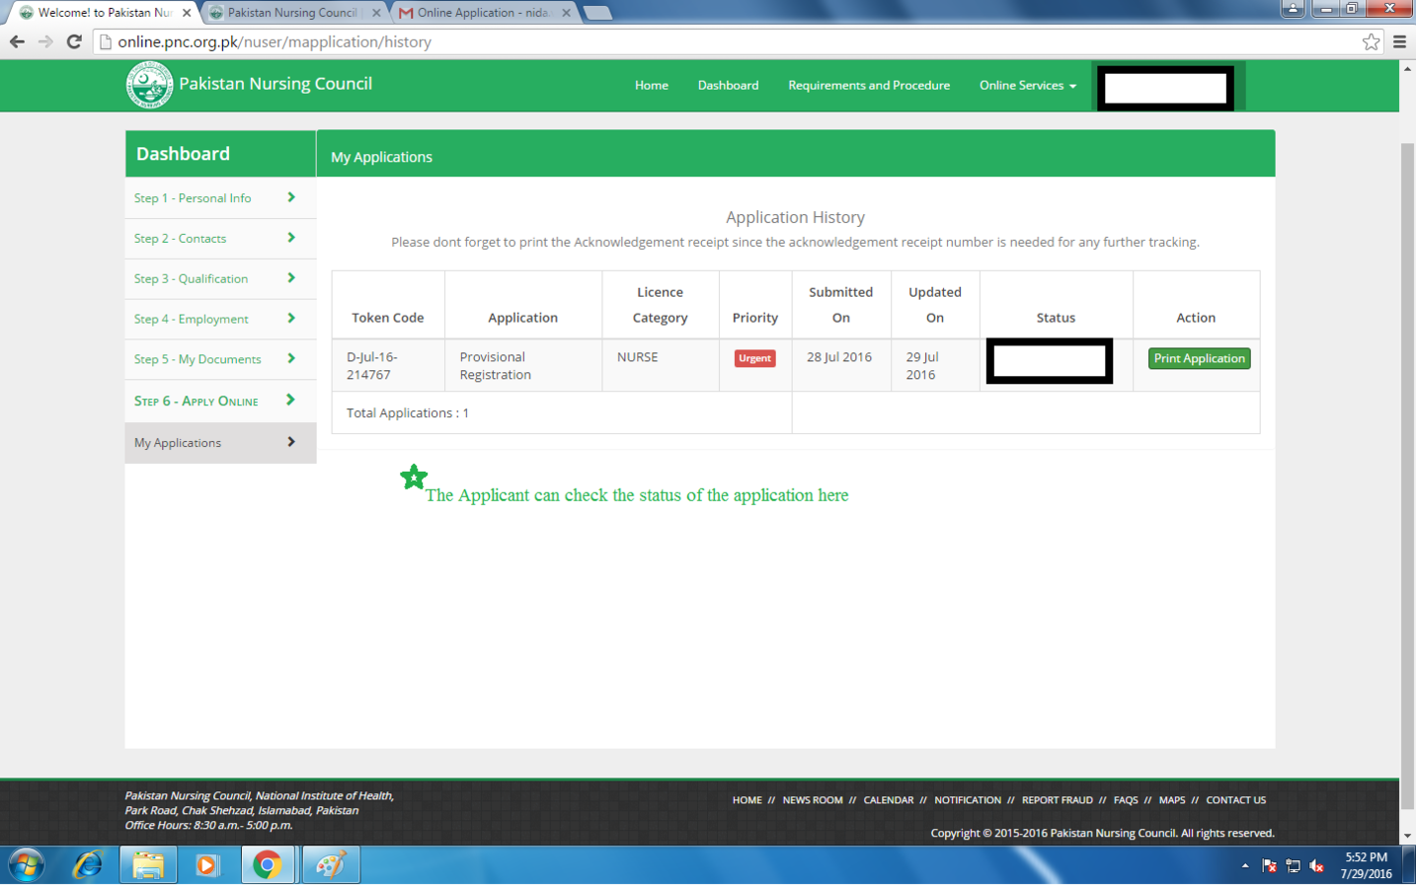The width and height of the screenshot is (1416, 888).
Task: Open Step 2 - Contacts
Action: (x=180, y=239)
